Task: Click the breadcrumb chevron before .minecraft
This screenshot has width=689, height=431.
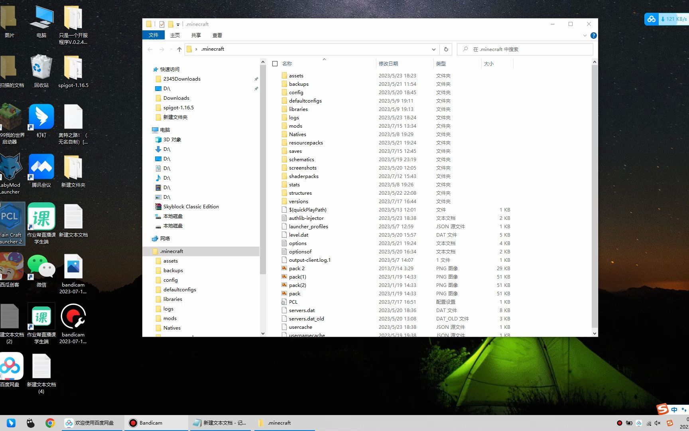Action: coord(196,49)
